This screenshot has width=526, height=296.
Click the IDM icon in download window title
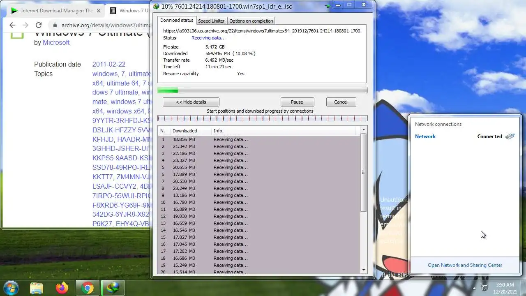(x=156, y=6)
